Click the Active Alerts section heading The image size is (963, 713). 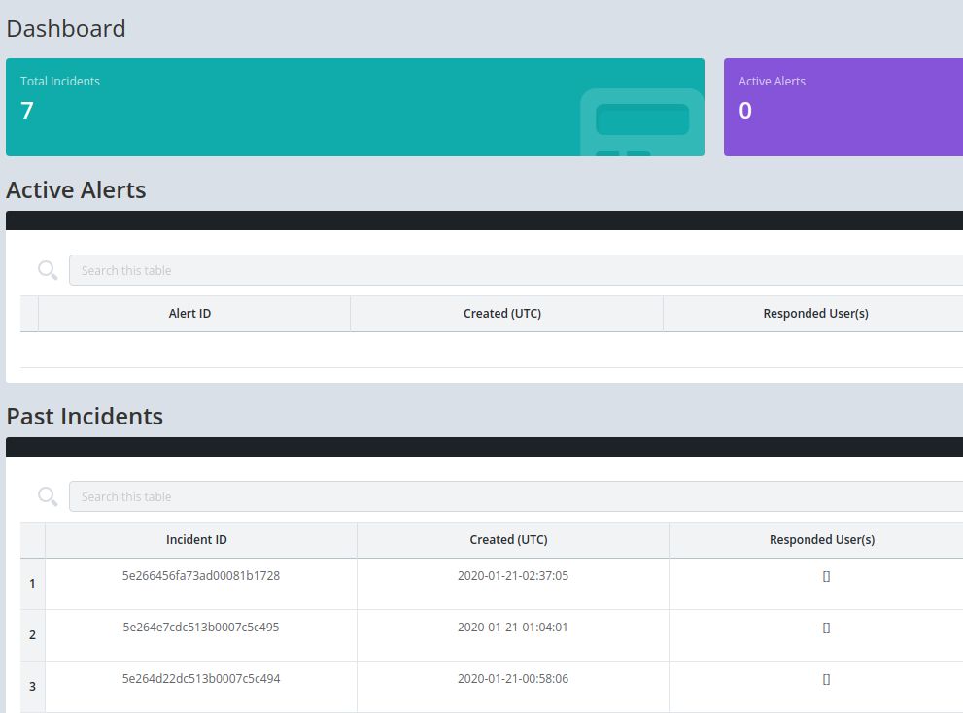click(x=76, y=189)
